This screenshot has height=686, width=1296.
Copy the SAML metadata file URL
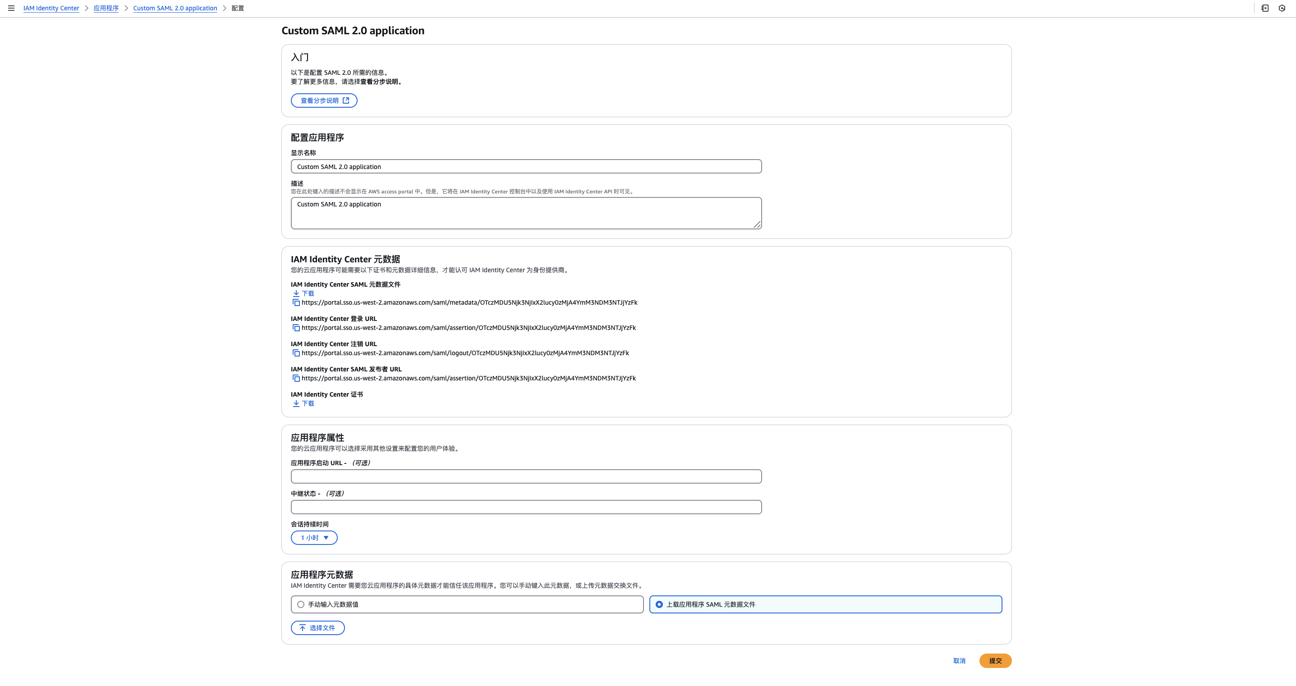[296, 303]
